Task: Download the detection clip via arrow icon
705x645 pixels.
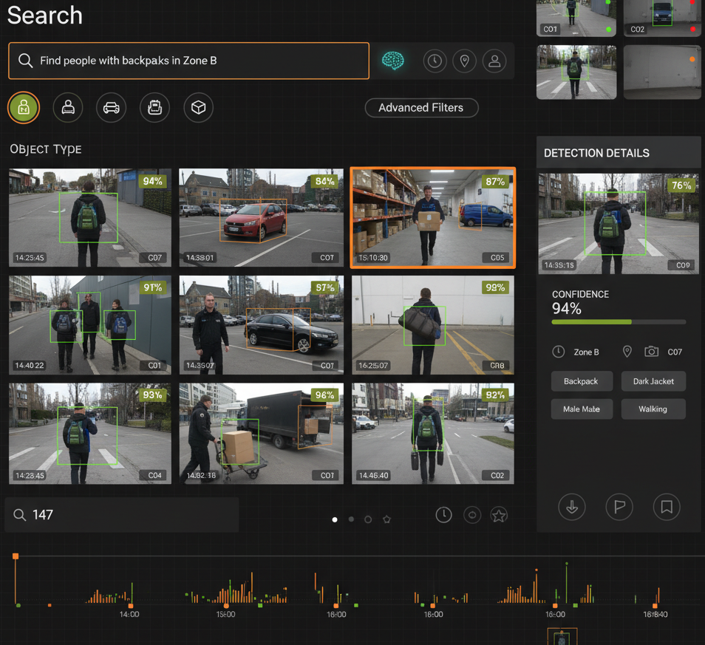Action: [572, 507]
